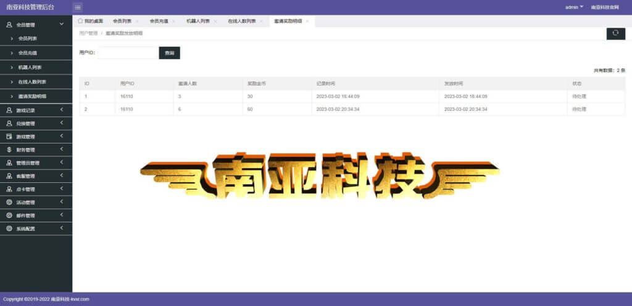
Task: Switch to the 会员列表 tab
Action: point(122,22)
